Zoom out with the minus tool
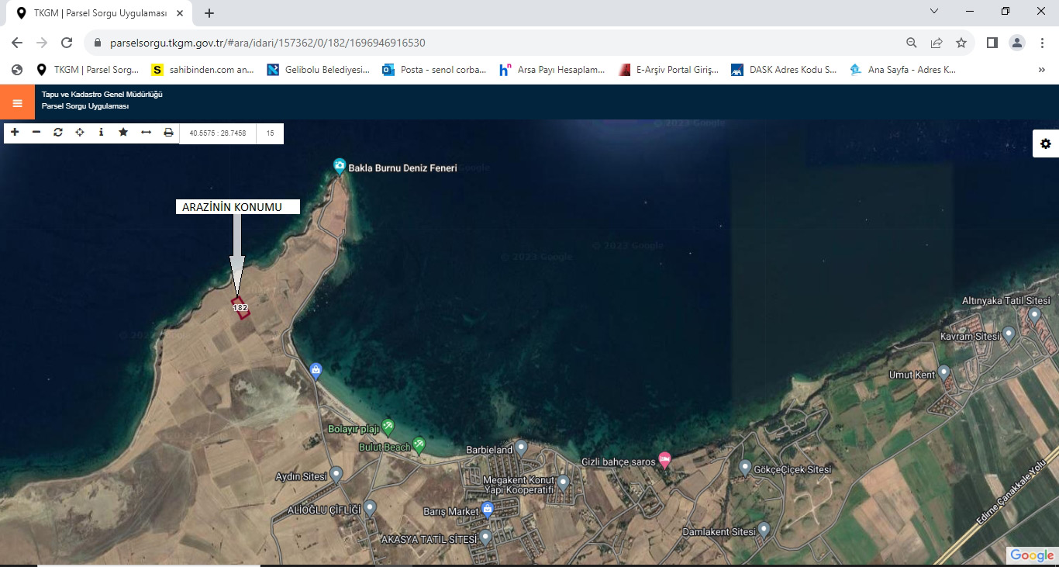The width and height of the screenshot is (1059, 567). click(36, 133)
